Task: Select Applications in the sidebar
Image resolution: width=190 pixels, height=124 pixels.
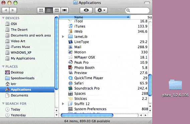Action: [27, 89]
